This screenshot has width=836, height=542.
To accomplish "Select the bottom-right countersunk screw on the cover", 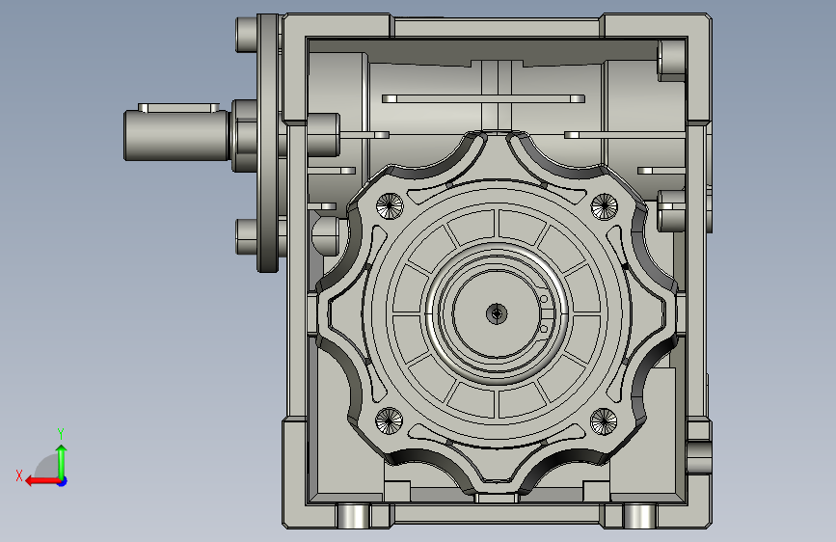I will tap(604, 420).
